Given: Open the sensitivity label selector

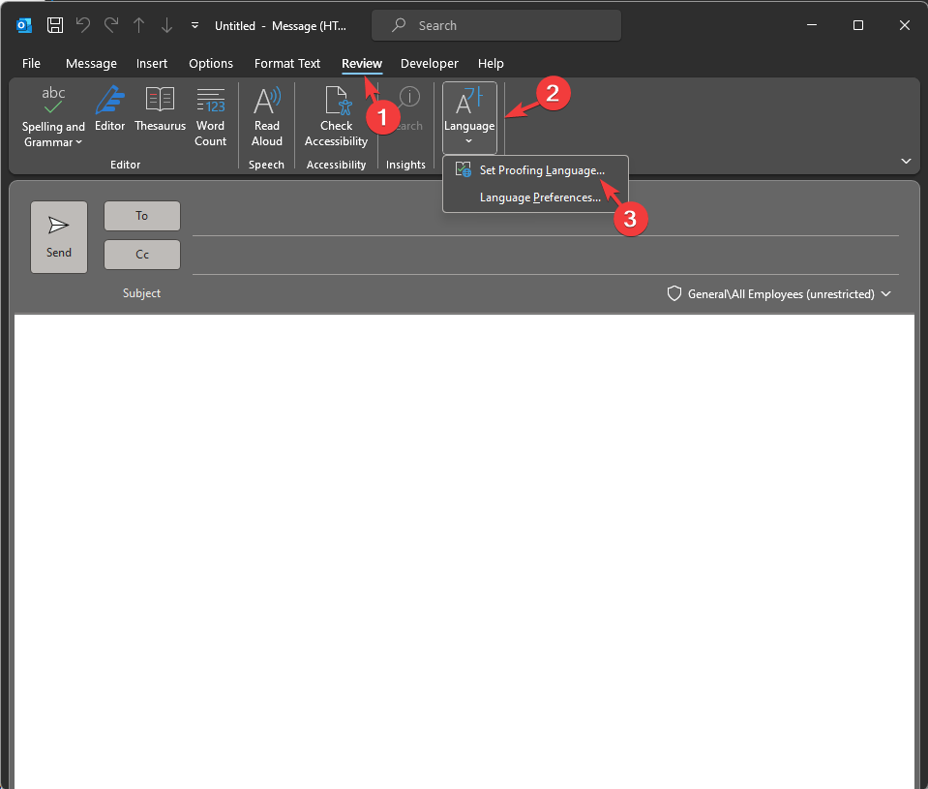Looking at the screenshot, I should tap(778, 293).
